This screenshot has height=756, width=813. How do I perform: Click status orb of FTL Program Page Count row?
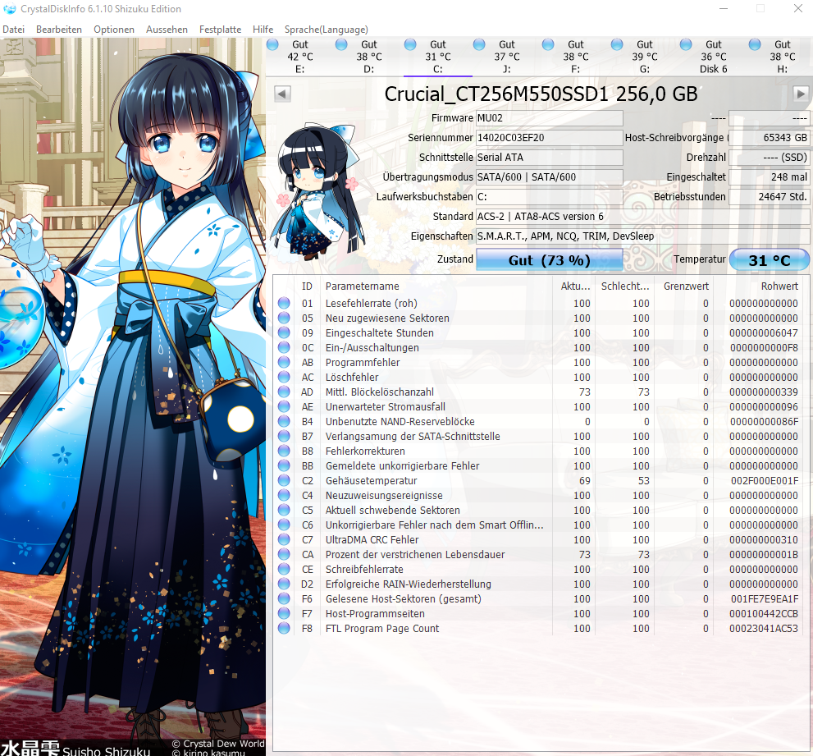(x=284, y=628)
